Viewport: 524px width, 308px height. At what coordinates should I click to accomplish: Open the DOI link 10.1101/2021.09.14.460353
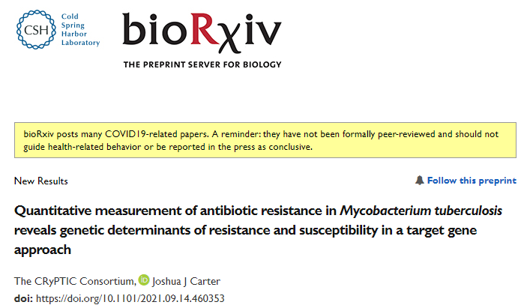[x=130, y=298]
